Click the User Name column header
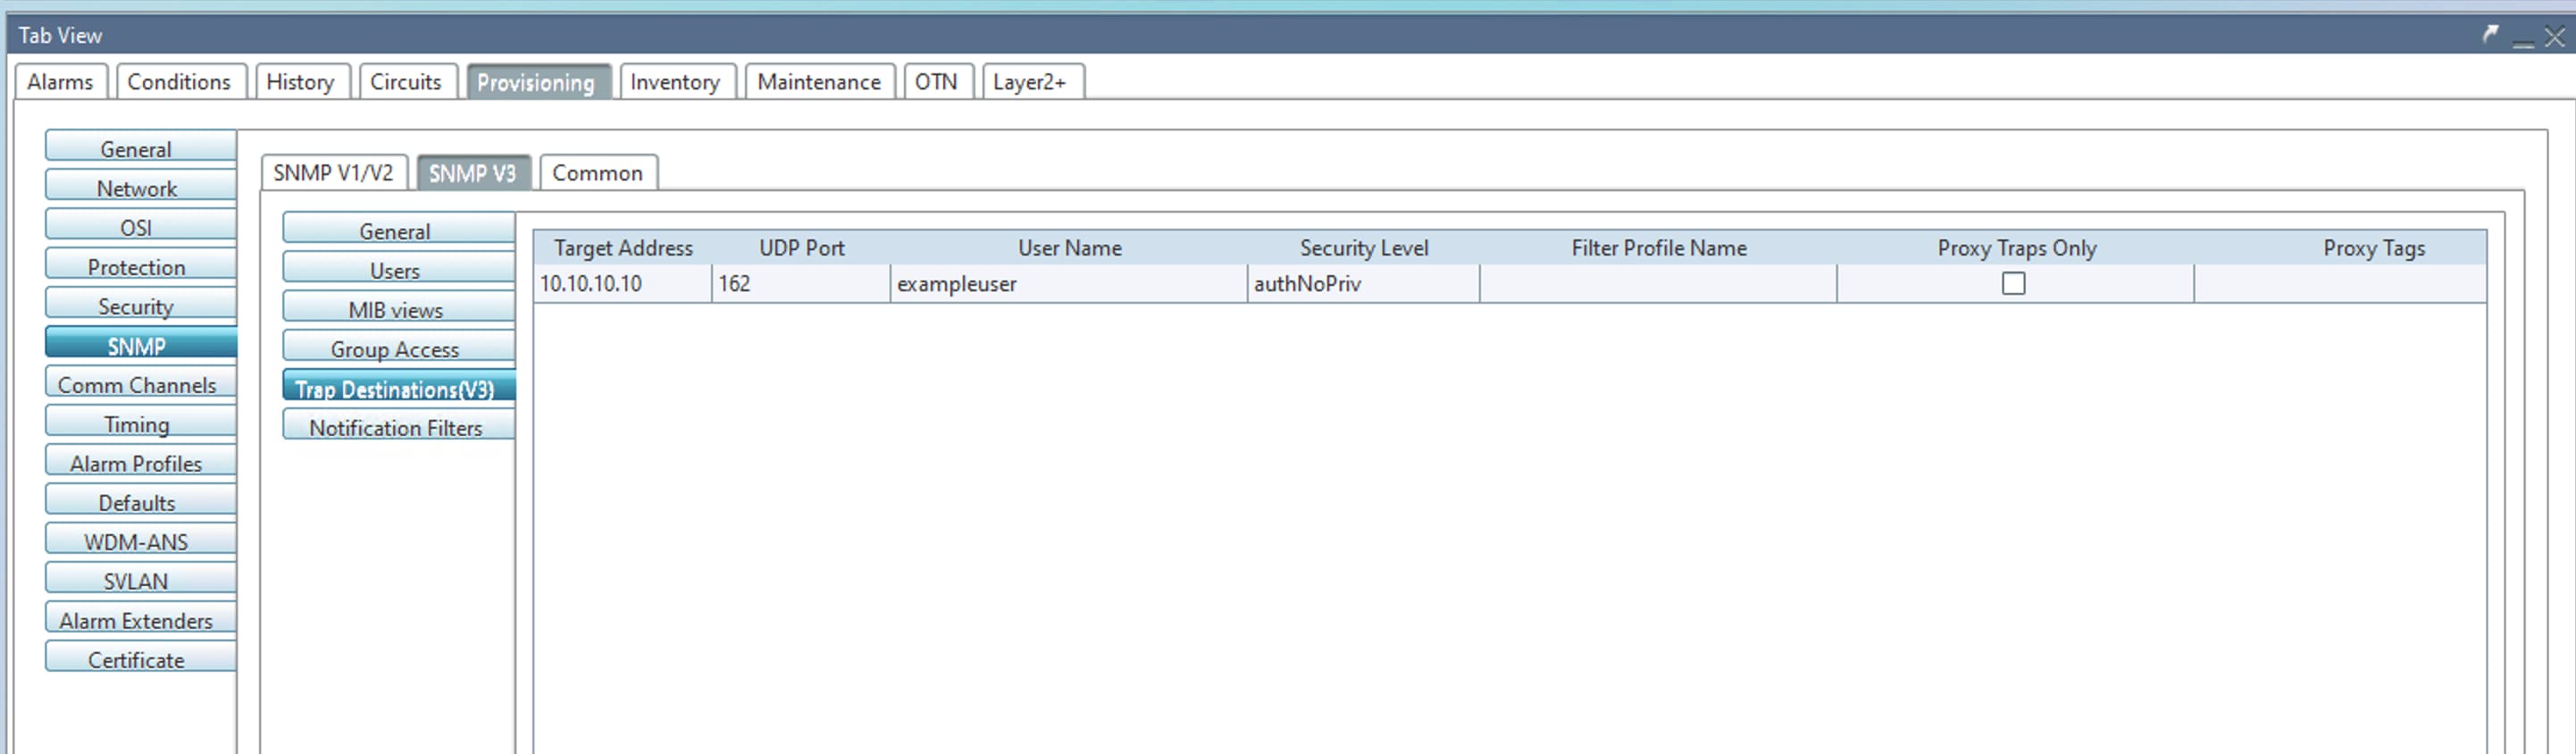Viewport: 2576px width, 754px height. point(1069,248)
